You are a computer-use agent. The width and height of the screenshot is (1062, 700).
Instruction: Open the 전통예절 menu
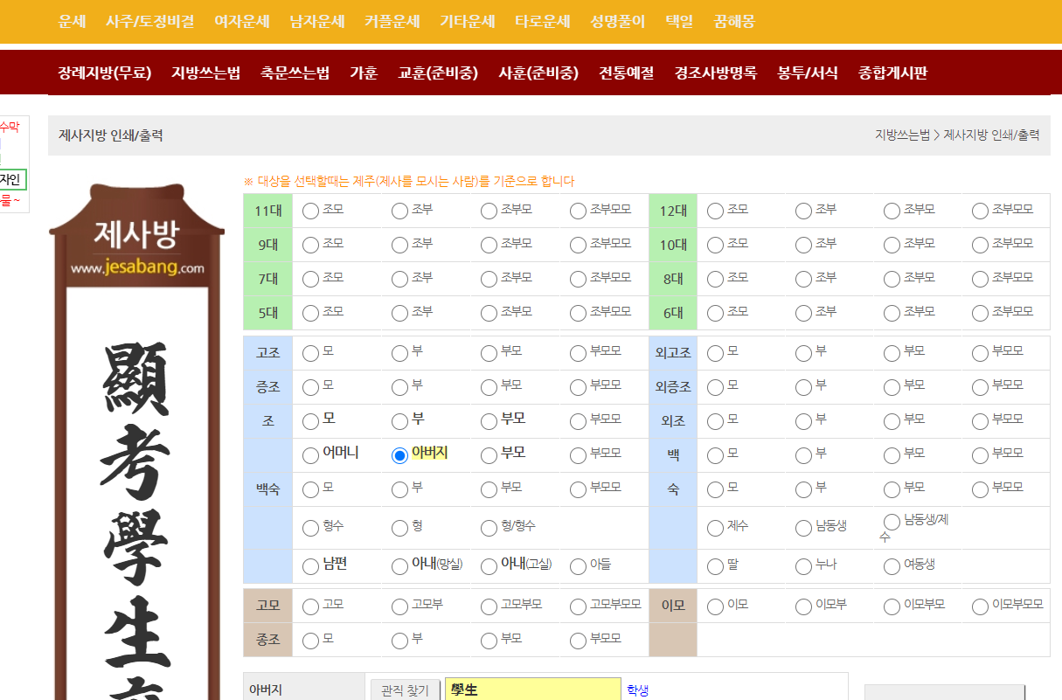(x=627, y=73)
